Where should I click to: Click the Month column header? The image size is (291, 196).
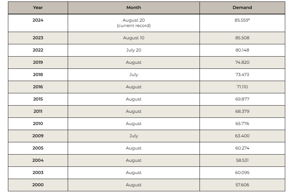coord(134,8)
